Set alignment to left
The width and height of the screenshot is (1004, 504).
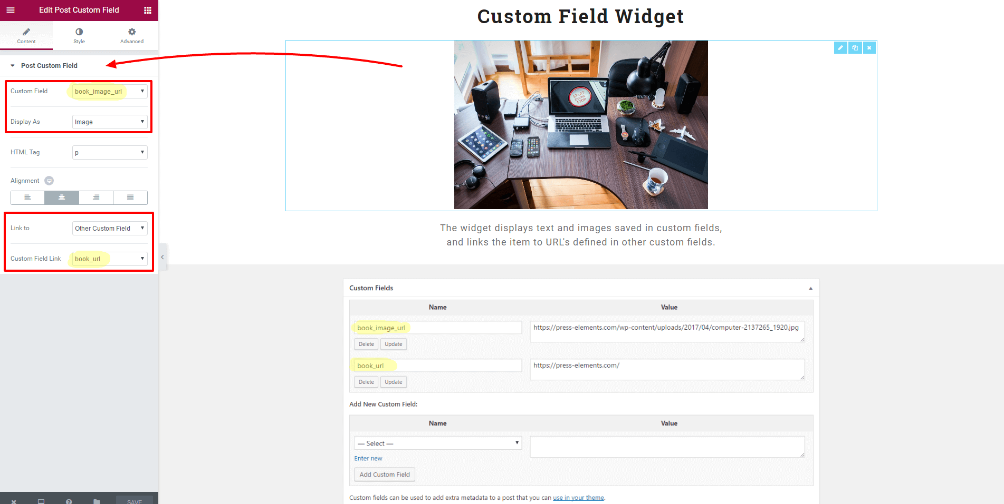point(27,197)
